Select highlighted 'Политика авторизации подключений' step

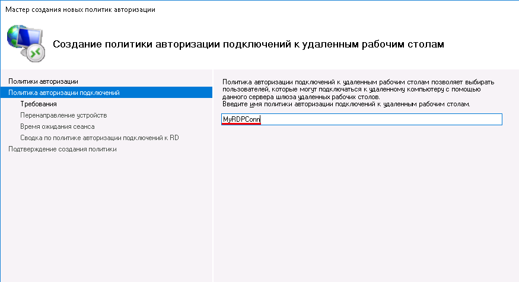click(64, 93)
